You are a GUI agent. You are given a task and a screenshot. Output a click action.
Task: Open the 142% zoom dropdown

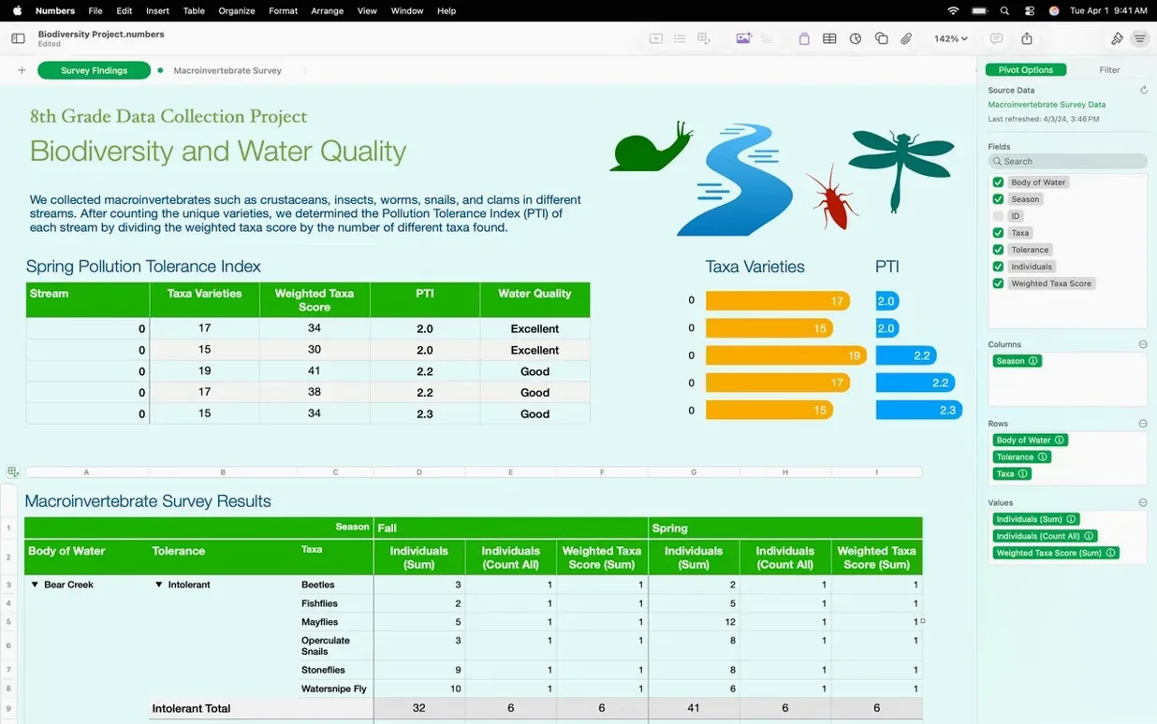pyautogui.click(x=950, y=38)
